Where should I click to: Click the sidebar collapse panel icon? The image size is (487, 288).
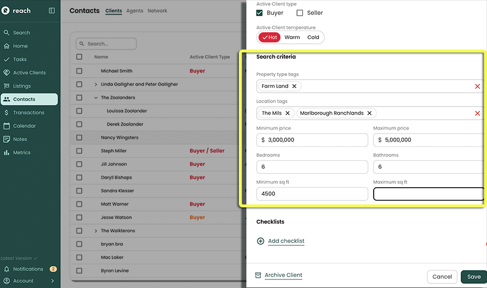52,10
